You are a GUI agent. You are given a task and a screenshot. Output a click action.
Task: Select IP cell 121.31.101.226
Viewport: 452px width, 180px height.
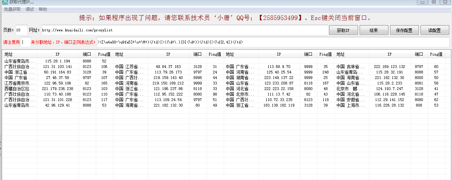coord(57,100)
